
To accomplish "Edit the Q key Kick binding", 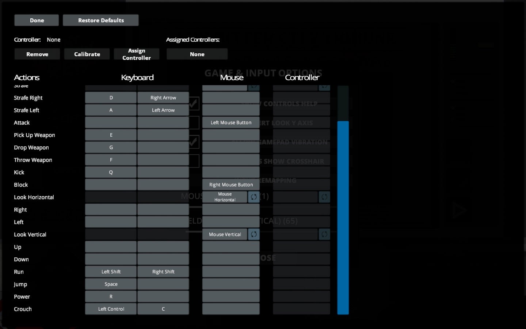I will pos(111,172).
